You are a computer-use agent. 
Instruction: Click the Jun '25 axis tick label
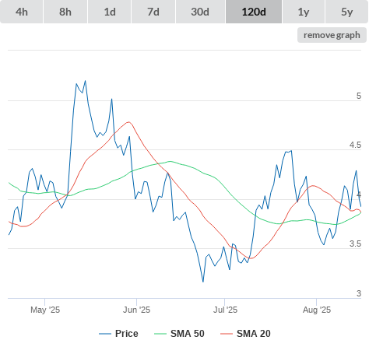pyautogui.click(x=136, y=310)
